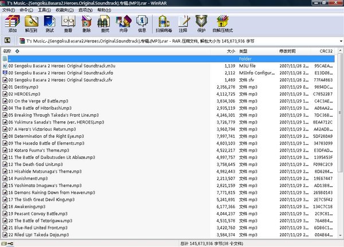
Task: Open the Options (选项) menu
Action: [x=85, y=10]
